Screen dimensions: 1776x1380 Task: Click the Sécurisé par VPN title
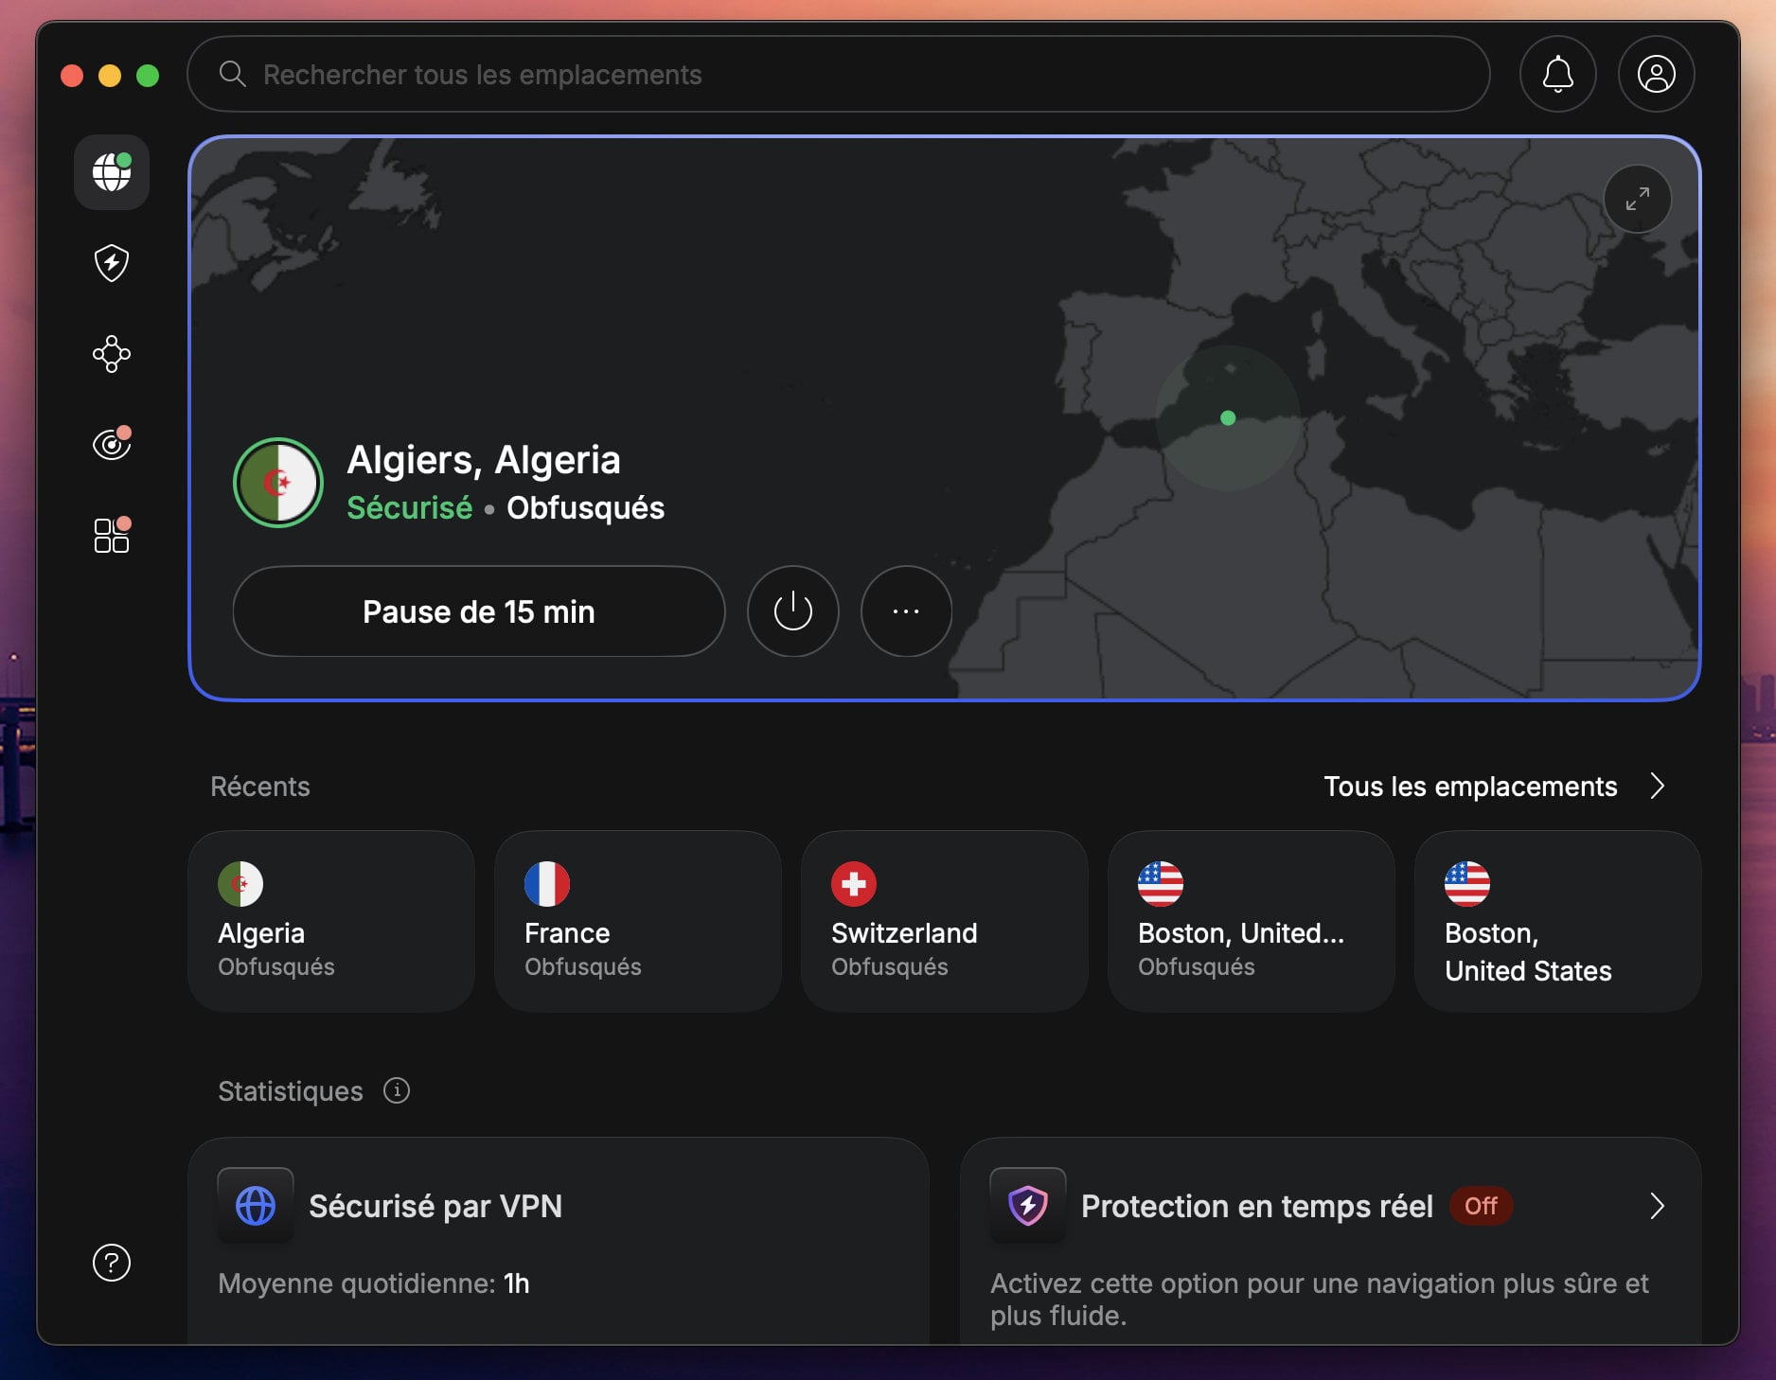[435, 1206]
